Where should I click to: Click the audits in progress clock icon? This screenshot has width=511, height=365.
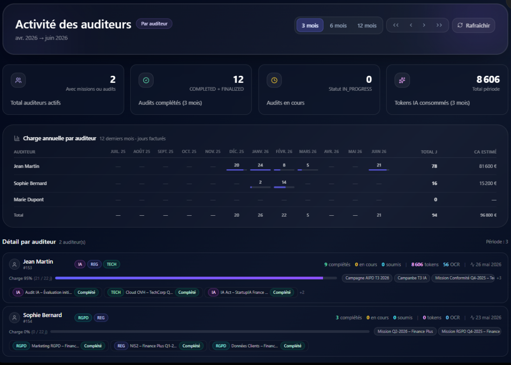pyautogui.click(x=275, y=80)
